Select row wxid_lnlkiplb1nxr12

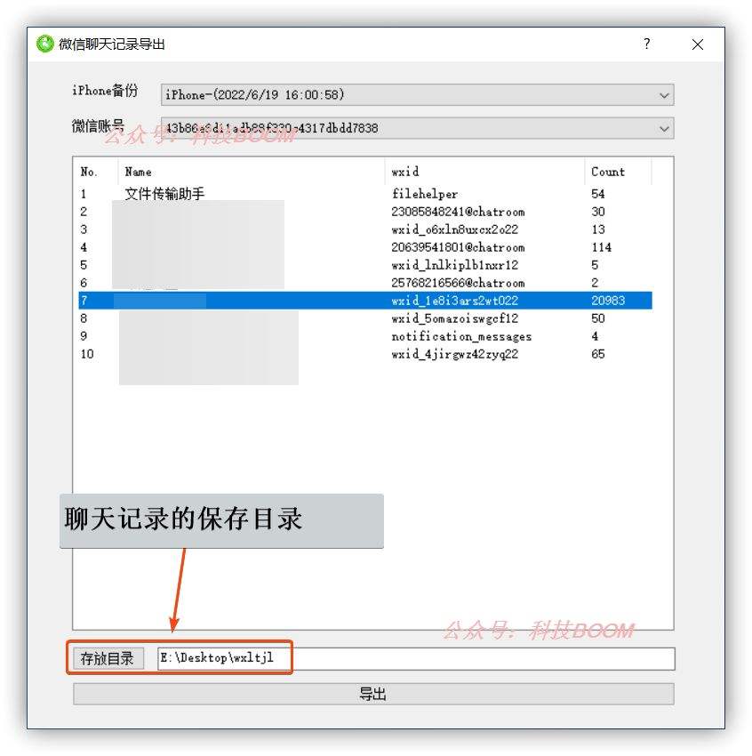pos(365,265)
